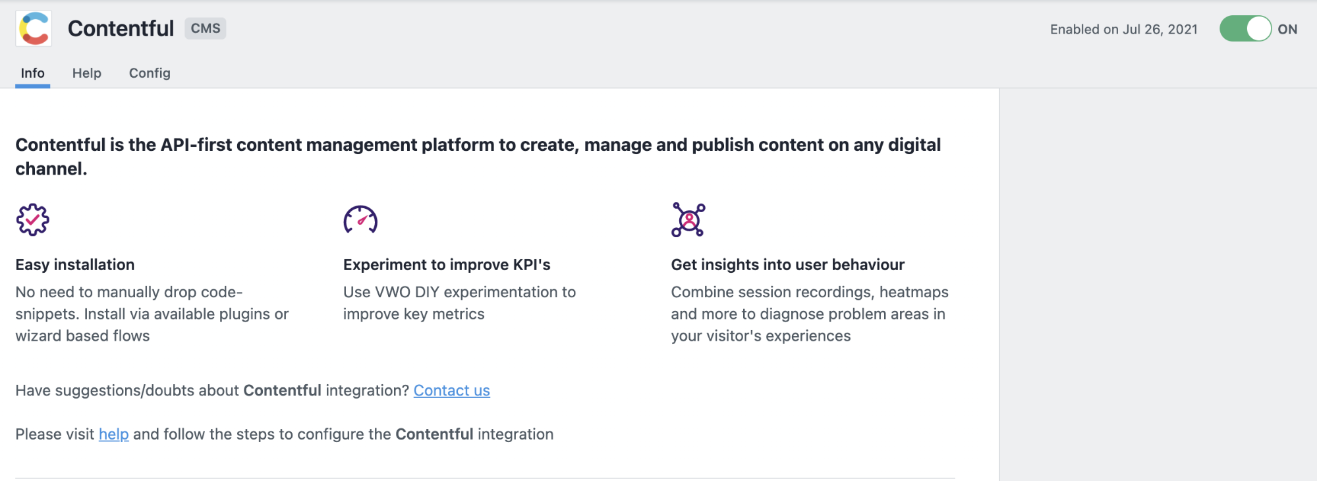Screen dimensions: 1317x481
Task: Click the Experiment to improve KPI's heading
Action: (447, 265)
